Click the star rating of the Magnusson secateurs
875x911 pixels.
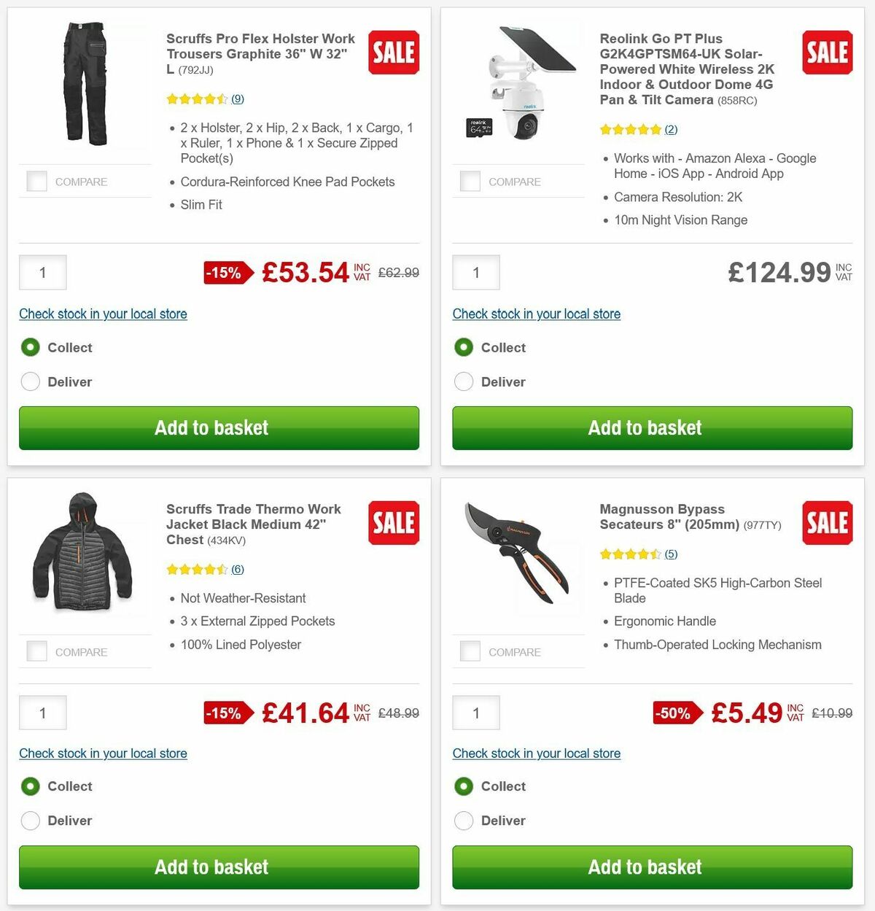pos(631,554)
